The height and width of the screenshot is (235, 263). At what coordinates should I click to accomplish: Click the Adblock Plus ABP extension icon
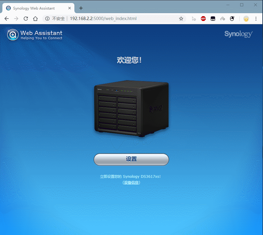click(x=203, y=19)
